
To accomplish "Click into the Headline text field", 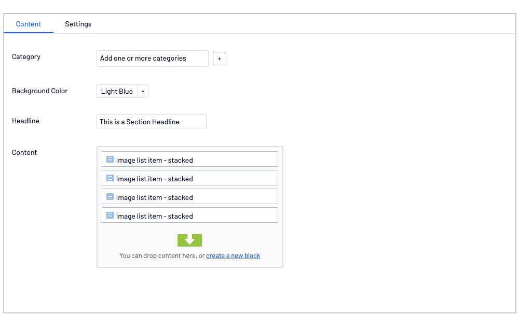I will [x=151, y=122].
